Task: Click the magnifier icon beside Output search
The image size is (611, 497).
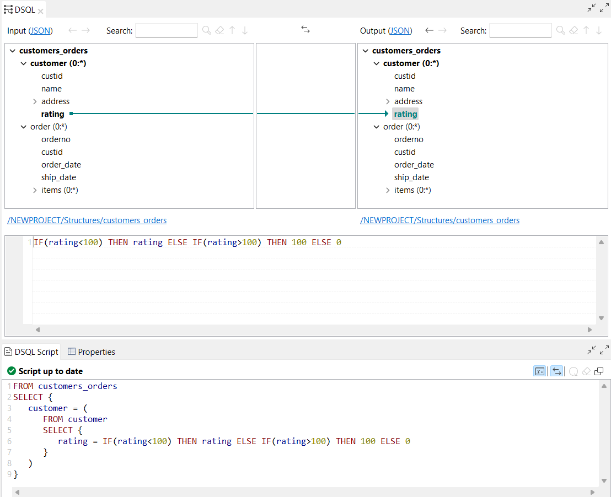Action: click(560, 30)
